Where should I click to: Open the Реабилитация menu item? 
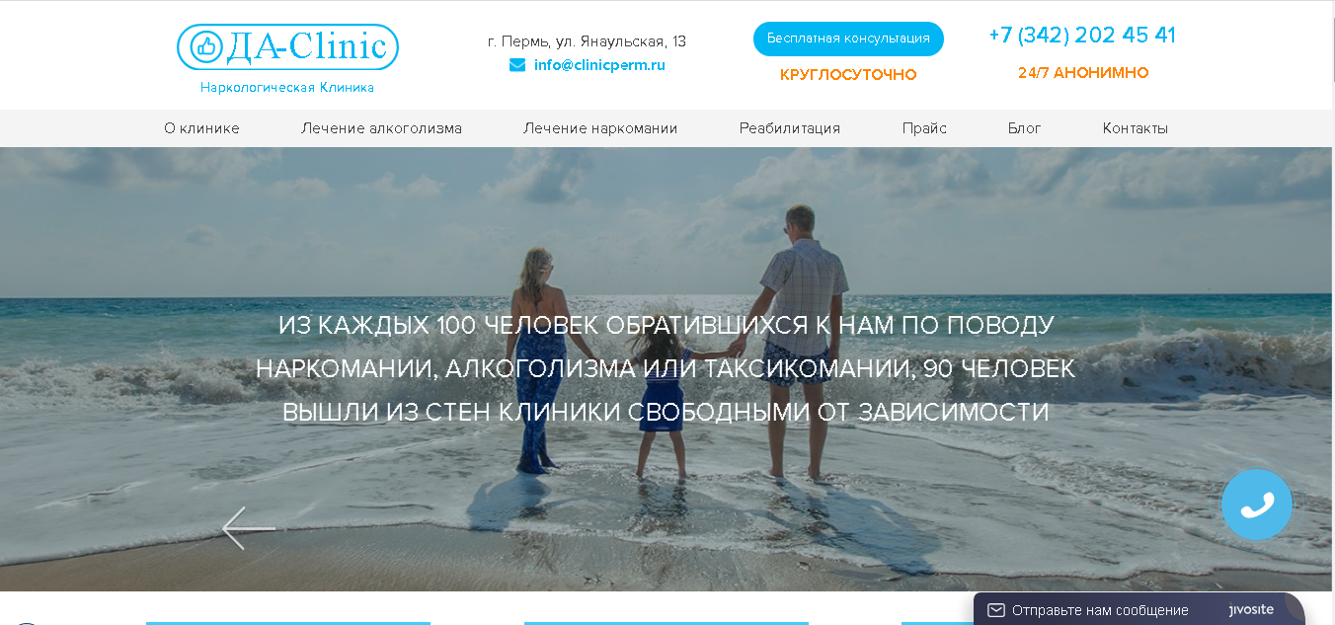coord(790,128)
